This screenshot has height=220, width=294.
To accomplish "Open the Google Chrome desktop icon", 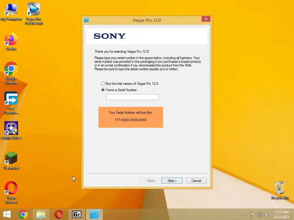I will click(x=11, y=73).
